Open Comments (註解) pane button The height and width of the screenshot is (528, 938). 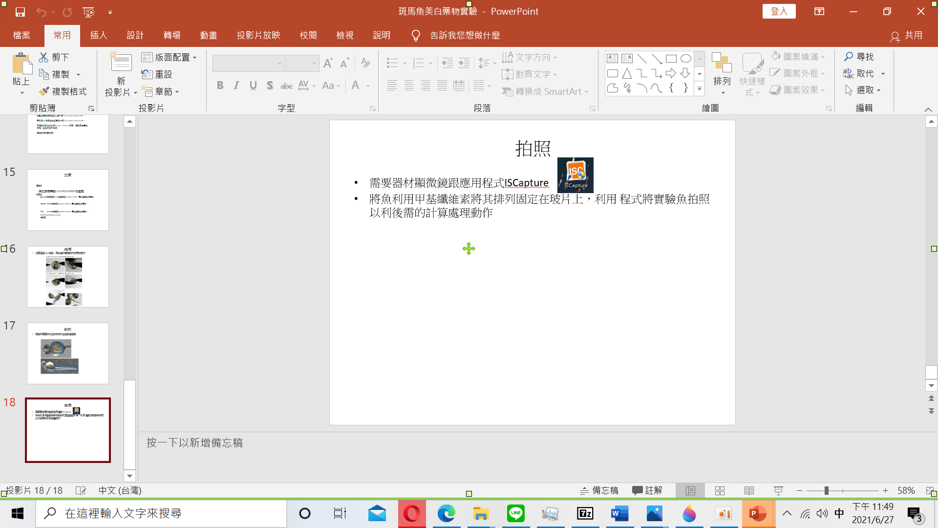pyautogui.click(x=647, y=490)
